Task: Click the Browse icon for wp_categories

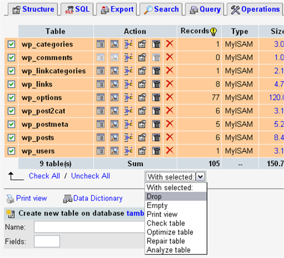Action: (101, 44)
